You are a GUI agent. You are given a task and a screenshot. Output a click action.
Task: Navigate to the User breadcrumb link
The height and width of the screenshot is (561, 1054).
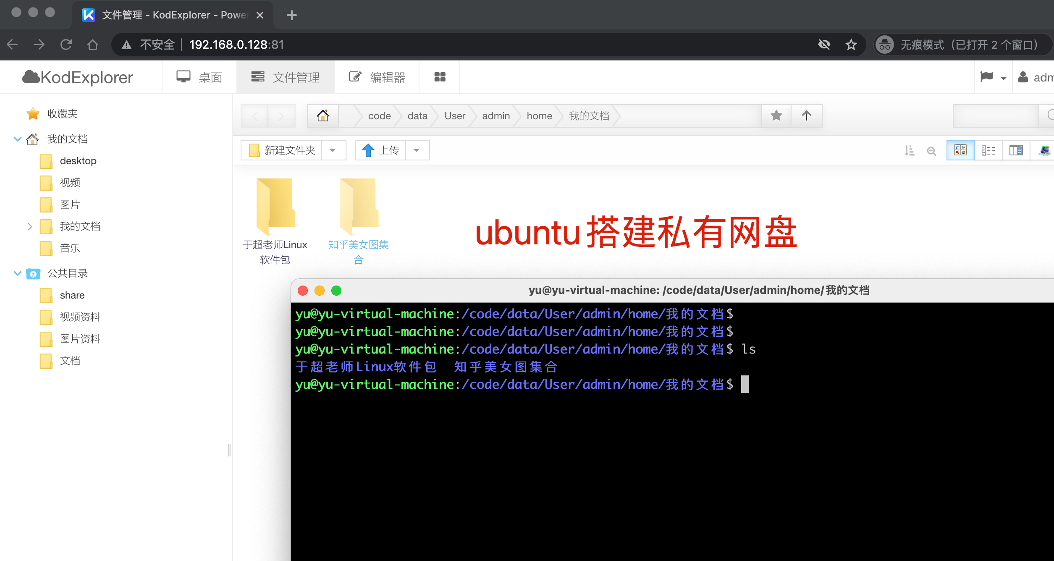click(455, 115)
